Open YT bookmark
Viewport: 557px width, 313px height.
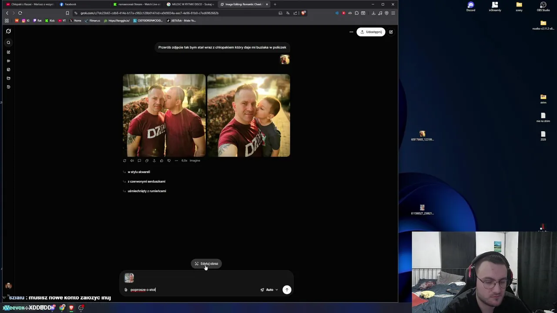pos(62,20)
